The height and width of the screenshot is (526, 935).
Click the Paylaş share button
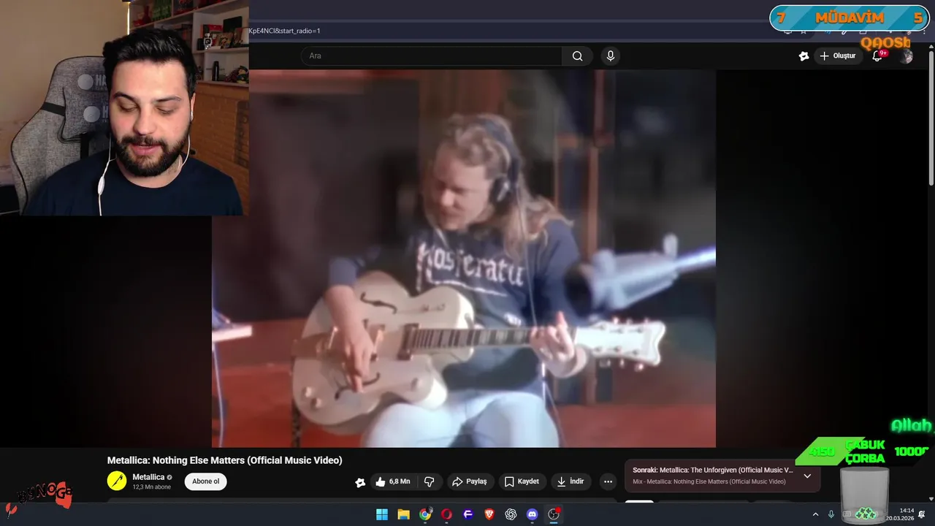pyautogui.click(x=470, y=481)
